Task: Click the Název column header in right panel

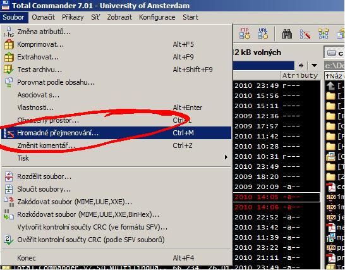Action: pyautogui.click(x=334, y=76)
